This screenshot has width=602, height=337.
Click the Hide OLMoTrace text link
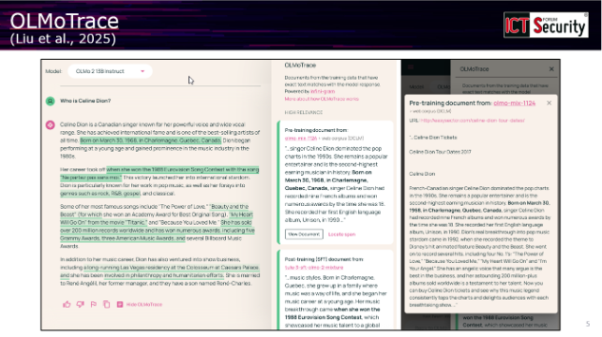click(144, 304)
